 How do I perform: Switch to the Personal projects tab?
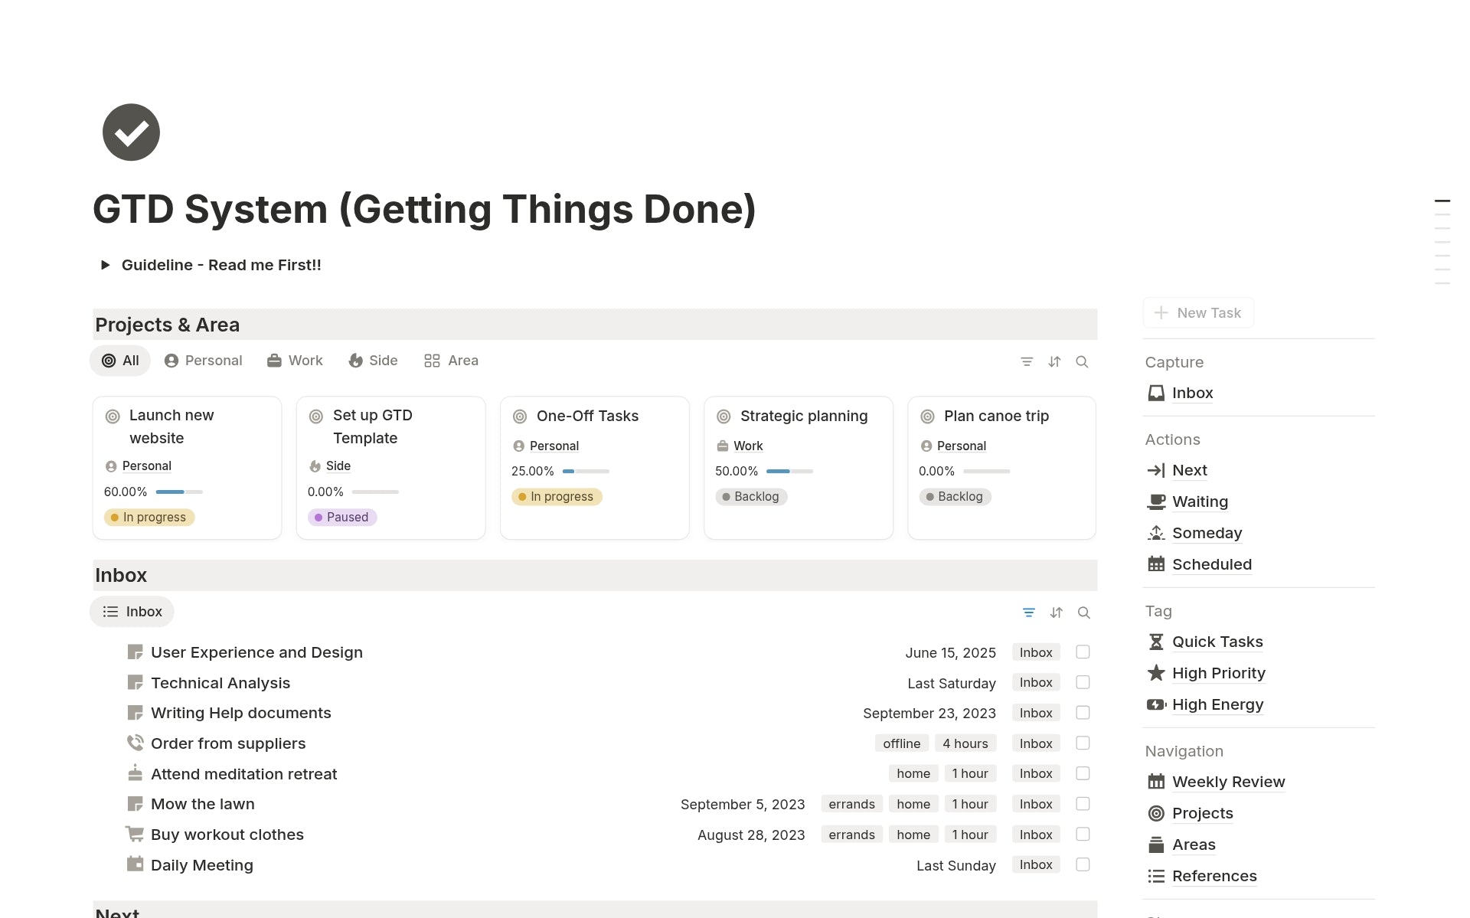[x=204, y=361]
